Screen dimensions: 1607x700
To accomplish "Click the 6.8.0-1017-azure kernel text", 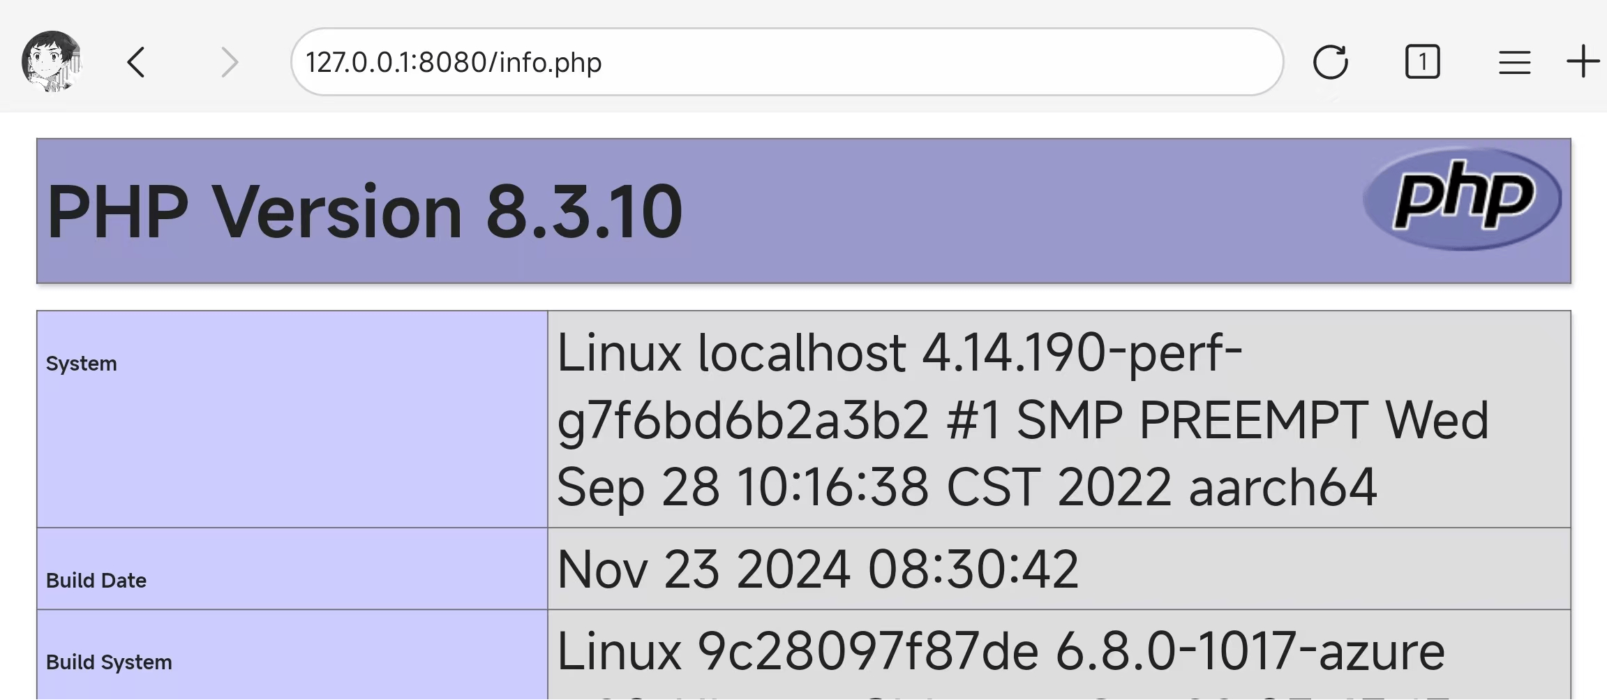I will click(1249, 652).
